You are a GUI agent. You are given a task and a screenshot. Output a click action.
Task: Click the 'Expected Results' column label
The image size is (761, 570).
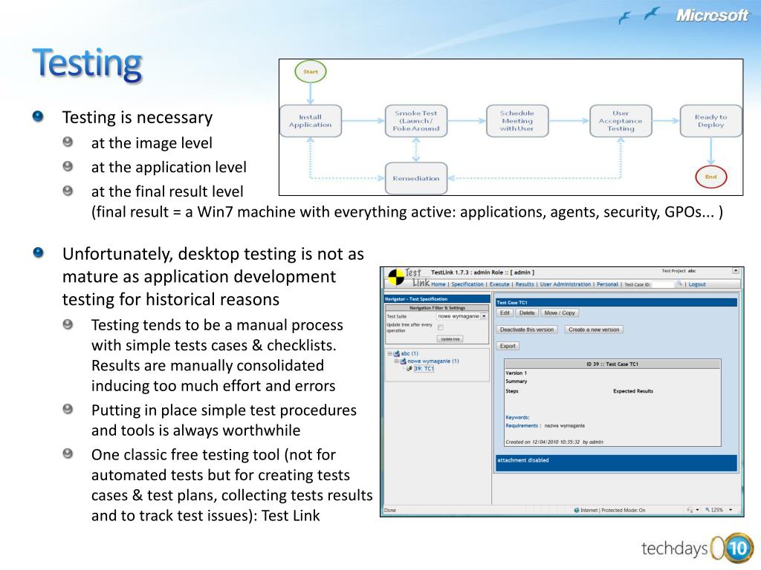[x=633, y=391]
